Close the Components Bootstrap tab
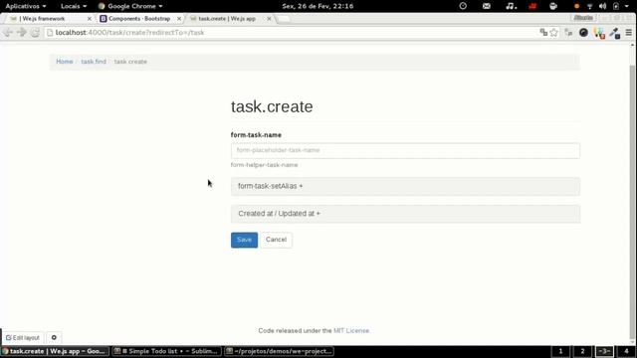 [179, 19]
